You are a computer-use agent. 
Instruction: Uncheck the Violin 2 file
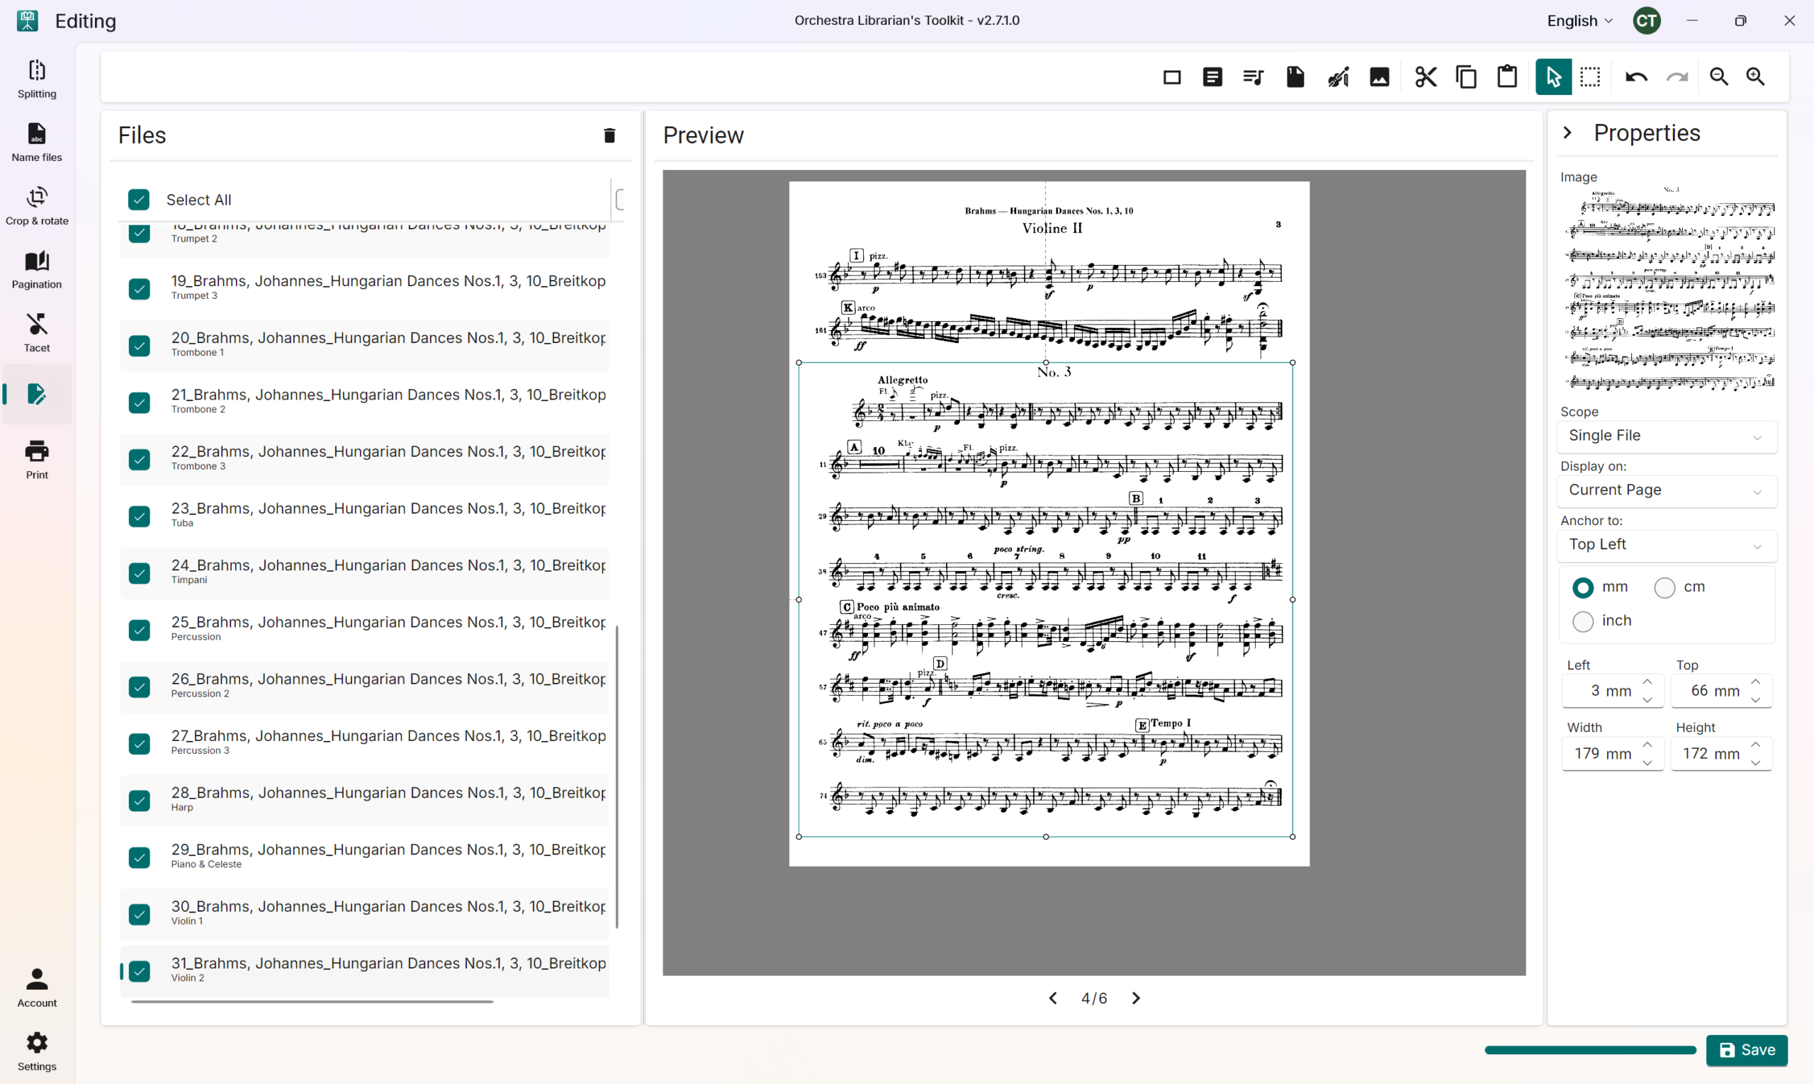pyautogui.click(x=139, y=971)
